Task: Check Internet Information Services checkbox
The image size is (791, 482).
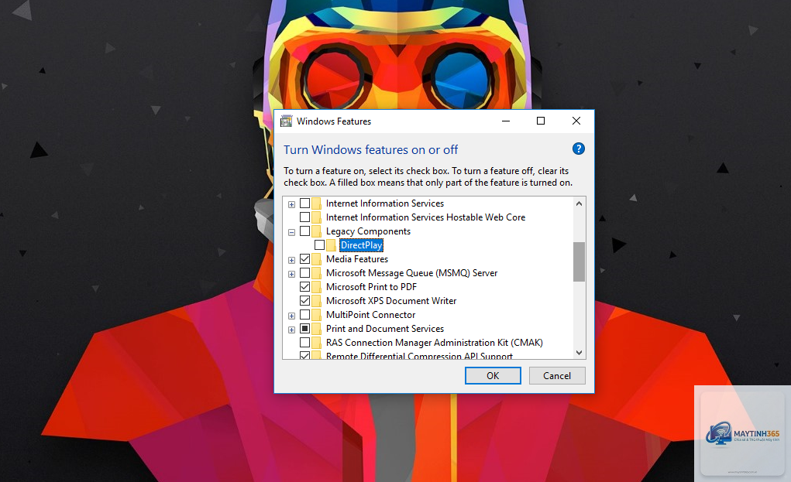Action: pyautogui.click(x=304, y=203)
